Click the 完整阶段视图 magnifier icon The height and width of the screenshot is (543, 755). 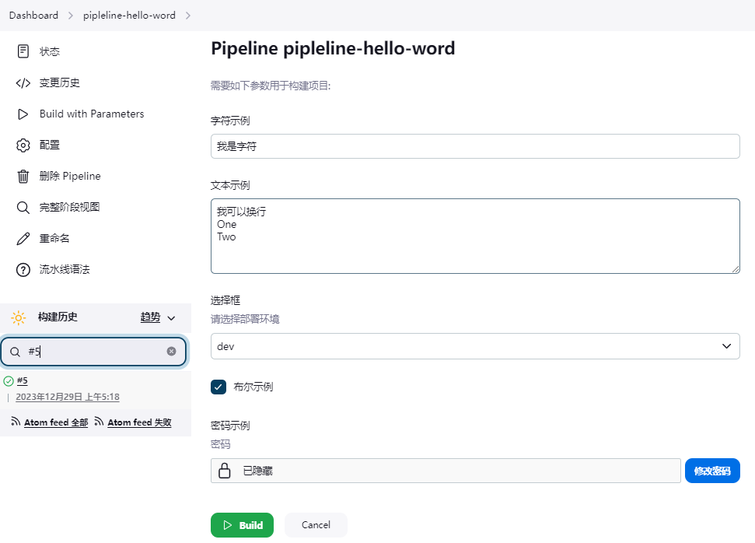23,207
